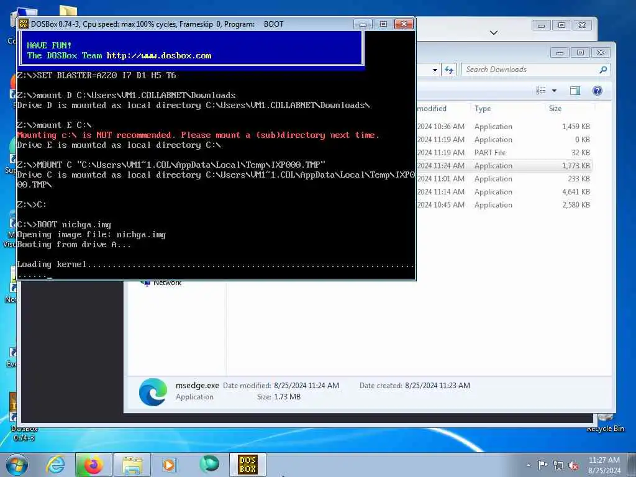Screen dimensions: 636x477
Task: Open the Recycle Bin desktop icon
Action: click(x=606, y=424)
